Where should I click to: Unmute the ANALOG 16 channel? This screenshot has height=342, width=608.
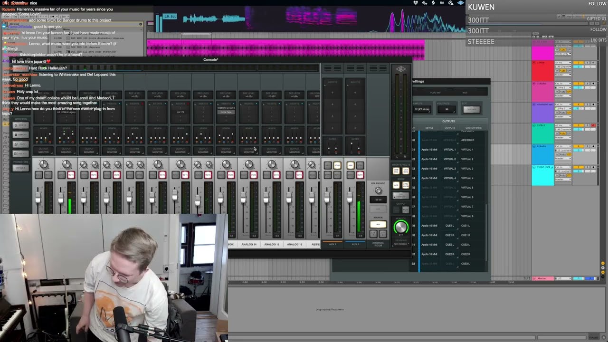(299, 175)
